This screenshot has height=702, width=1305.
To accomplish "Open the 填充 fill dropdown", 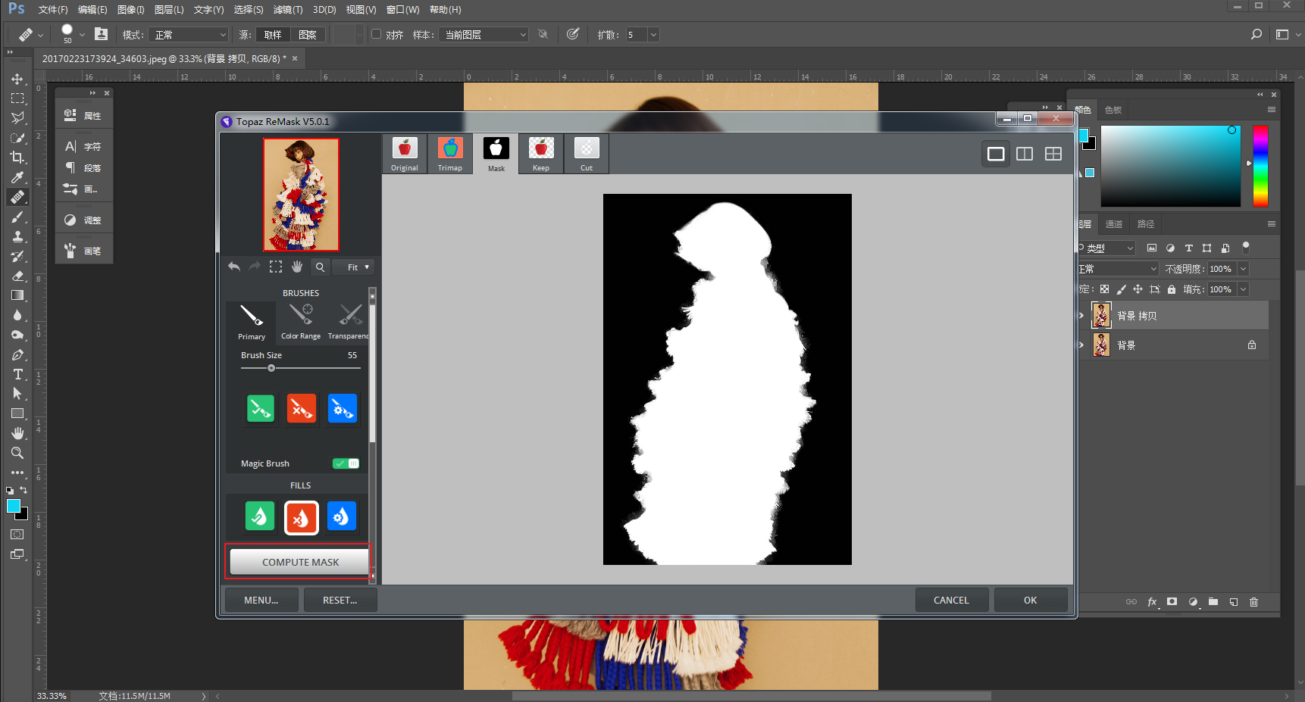I will [x=1243, y=289].
